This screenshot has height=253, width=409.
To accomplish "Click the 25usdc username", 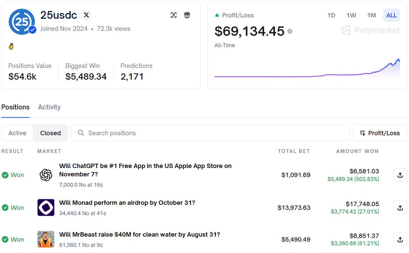I will point(59,15).
